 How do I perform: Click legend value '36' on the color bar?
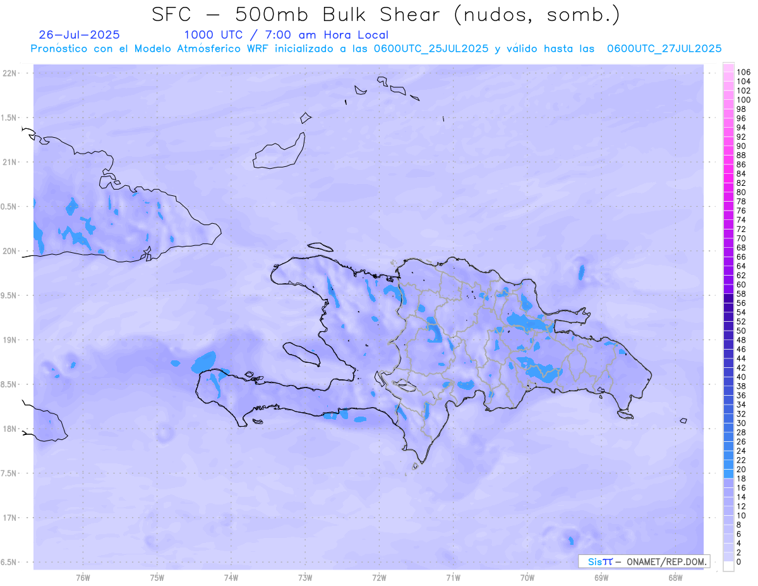(x=741, y=395)
